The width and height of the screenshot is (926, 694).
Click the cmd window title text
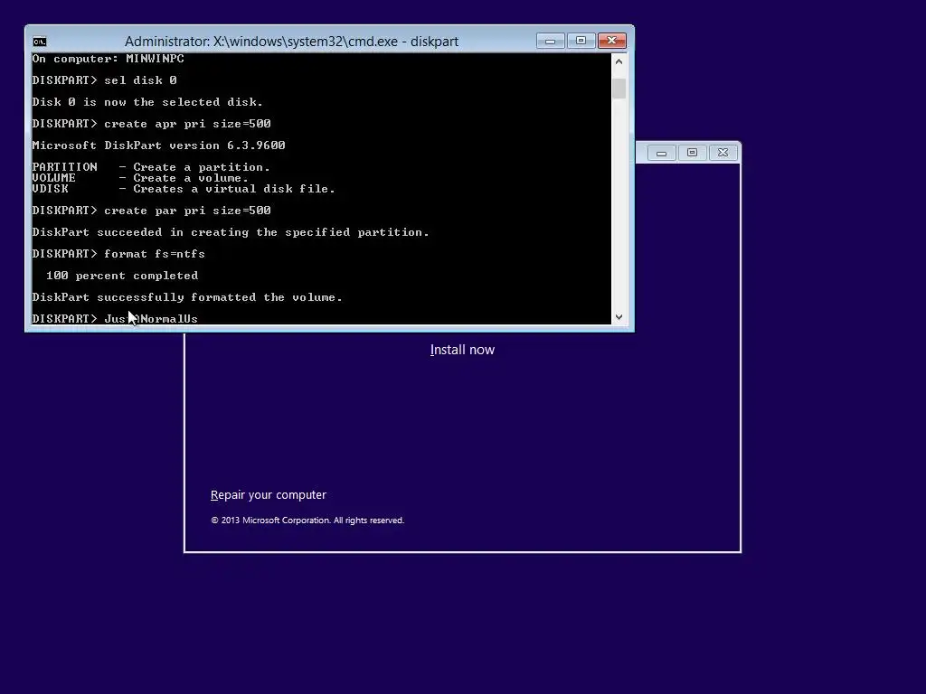click(x=291, y=42)
